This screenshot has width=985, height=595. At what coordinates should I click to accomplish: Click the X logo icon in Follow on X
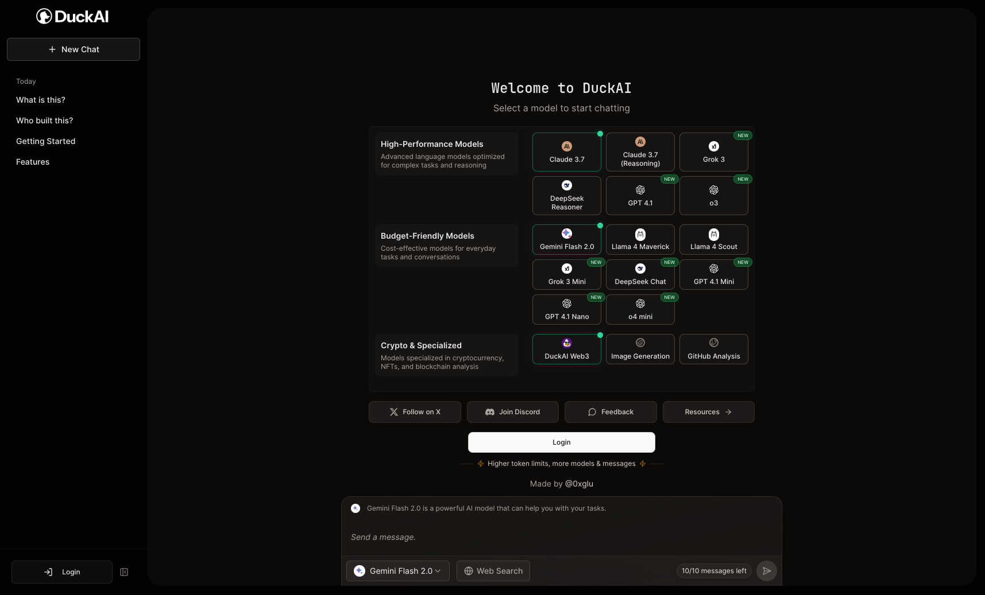tap(394, 412)
